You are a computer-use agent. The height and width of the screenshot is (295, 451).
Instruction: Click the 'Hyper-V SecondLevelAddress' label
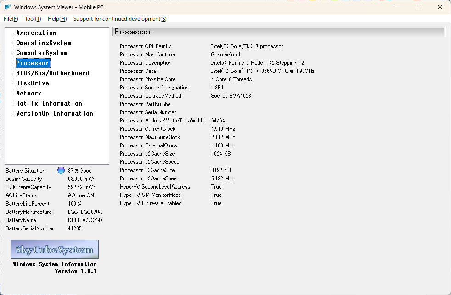coord(155,187)
